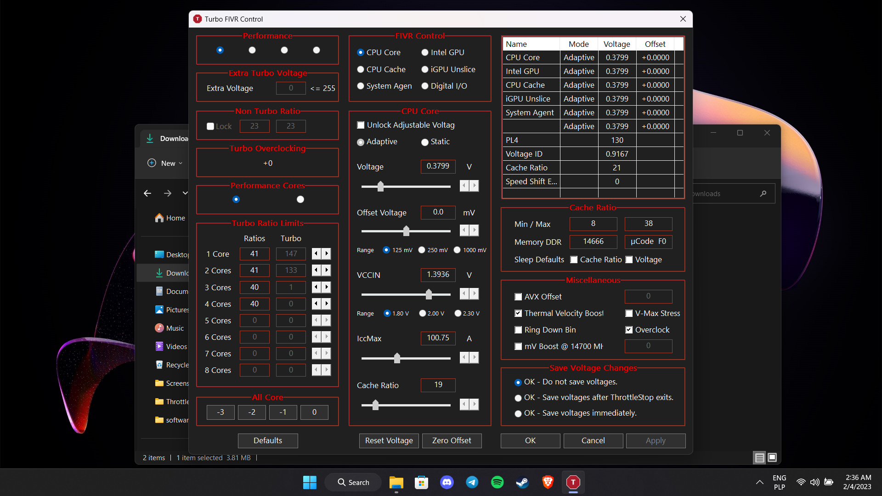Click search magnifier in Explorer window
The image size is (882, 496).
(x=763, y=194)
